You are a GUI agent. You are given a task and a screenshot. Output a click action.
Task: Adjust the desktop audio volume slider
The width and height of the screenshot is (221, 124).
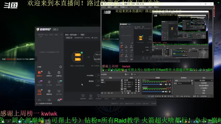pos(153,92)
